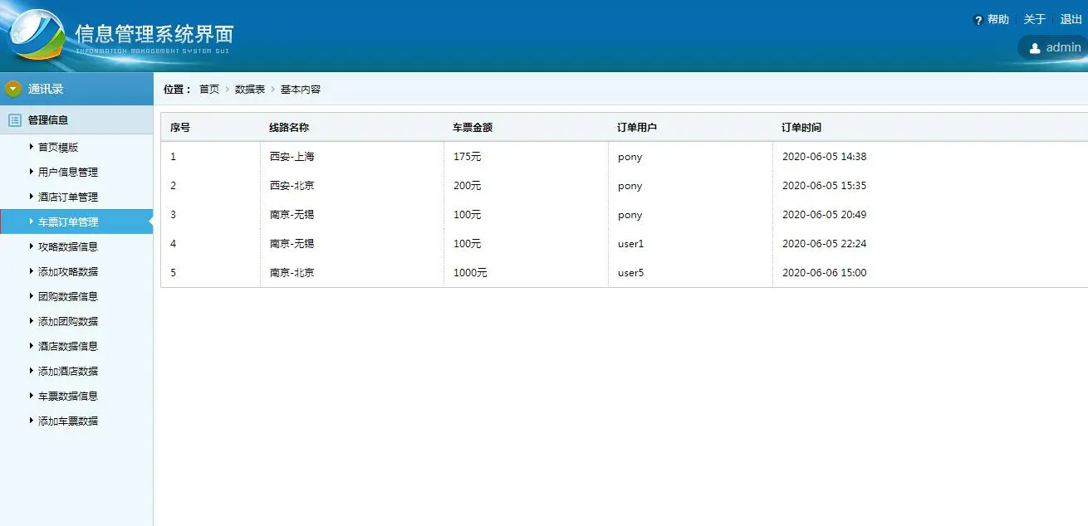Select the 西安-北京 route cell
Viewport: 1088px width, 526px height.
[292, 186]
